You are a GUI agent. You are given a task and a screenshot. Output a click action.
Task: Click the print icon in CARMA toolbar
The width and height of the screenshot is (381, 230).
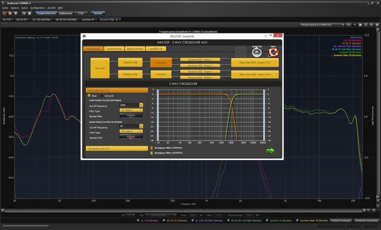28,13
